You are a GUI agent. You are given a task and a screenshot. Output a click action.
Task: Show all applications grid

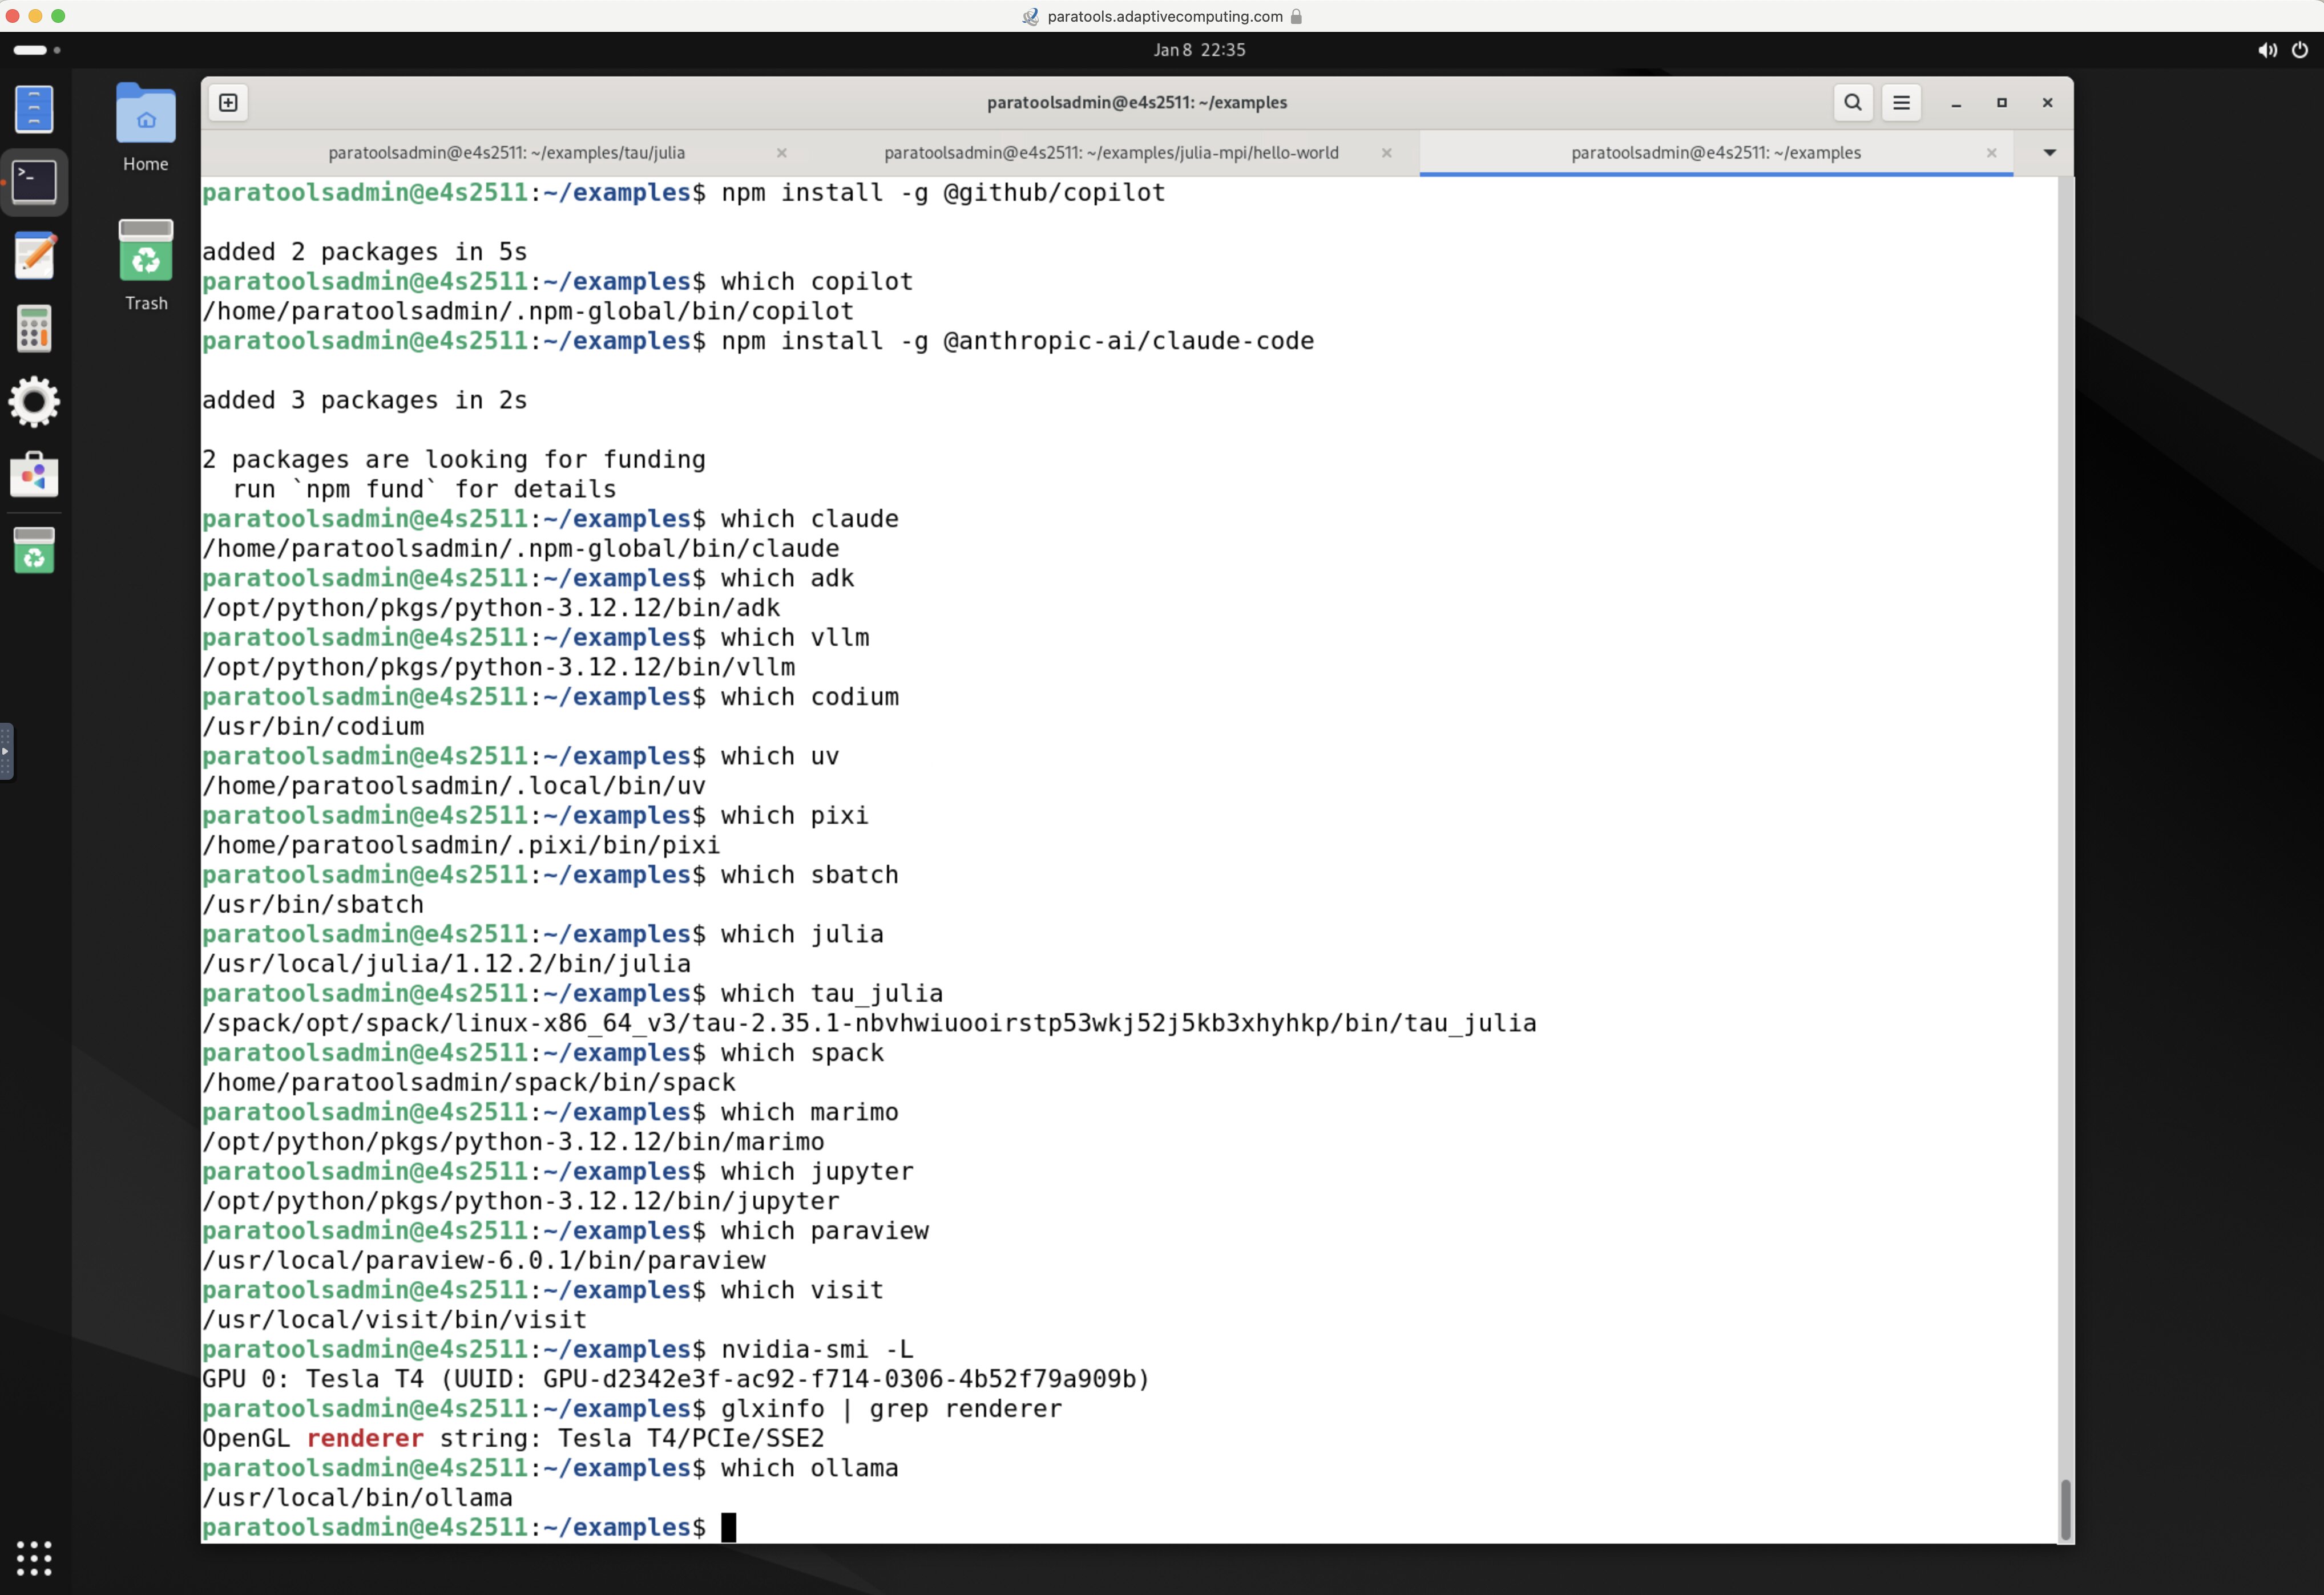coord(34,1557)
